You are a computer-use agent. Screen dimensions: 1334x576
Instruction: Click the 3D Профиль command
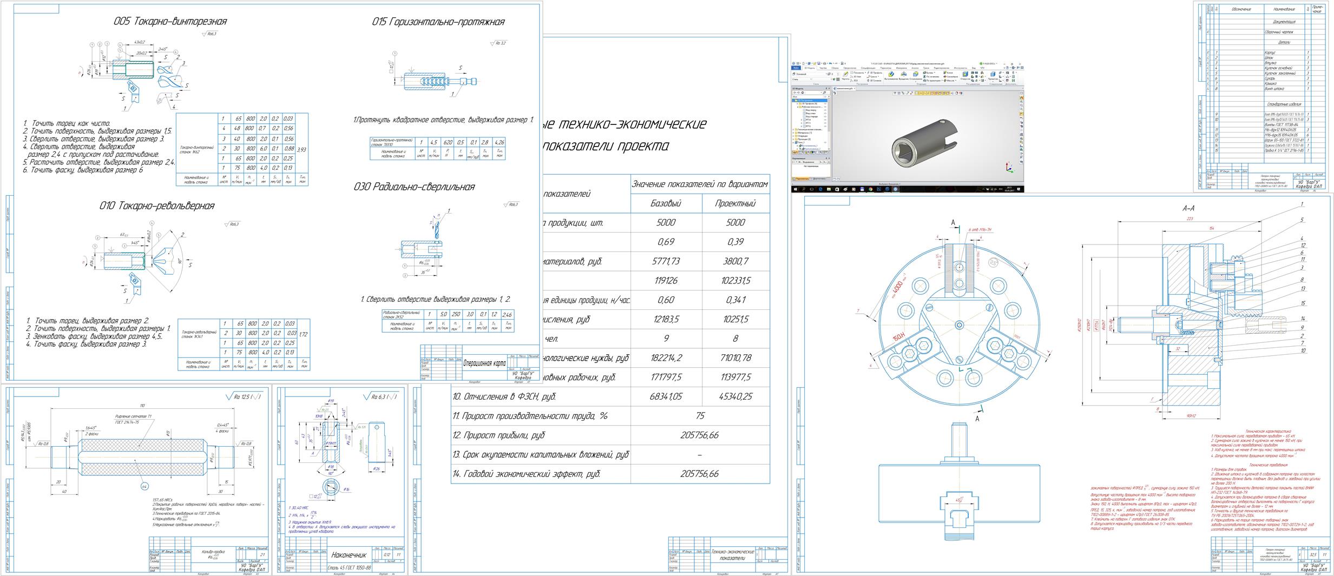[x=874, y=72]
